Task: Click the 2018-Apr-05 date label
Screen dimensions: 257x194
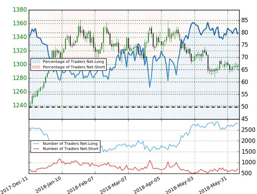Action: pyautogui.click(x=147, y=185)
